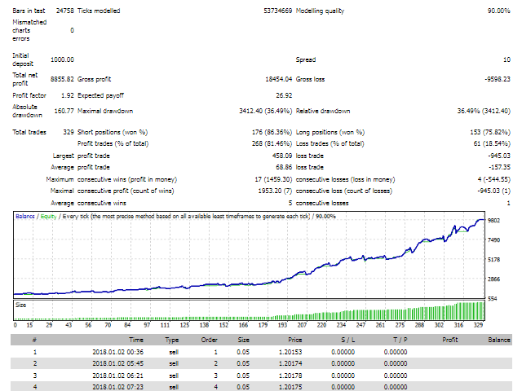522x391 pixels.
Task: Select the Average consecutive wins value 5
Action: pyautogui.click(x=290, y=203)
